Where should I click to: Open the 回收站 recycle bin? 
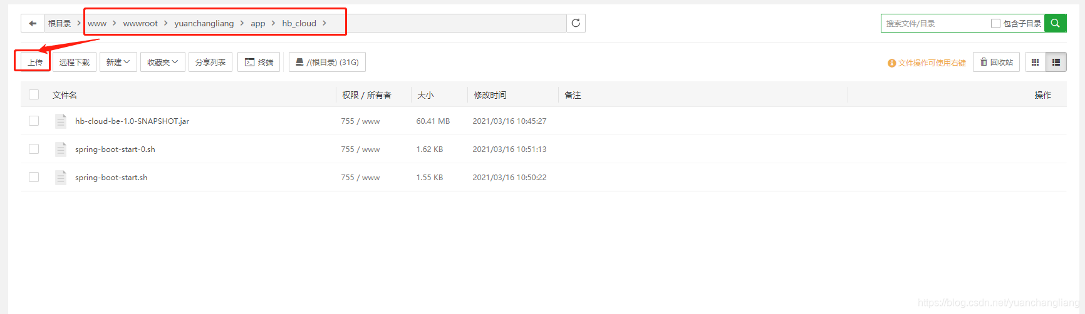(x=996, y=62)
